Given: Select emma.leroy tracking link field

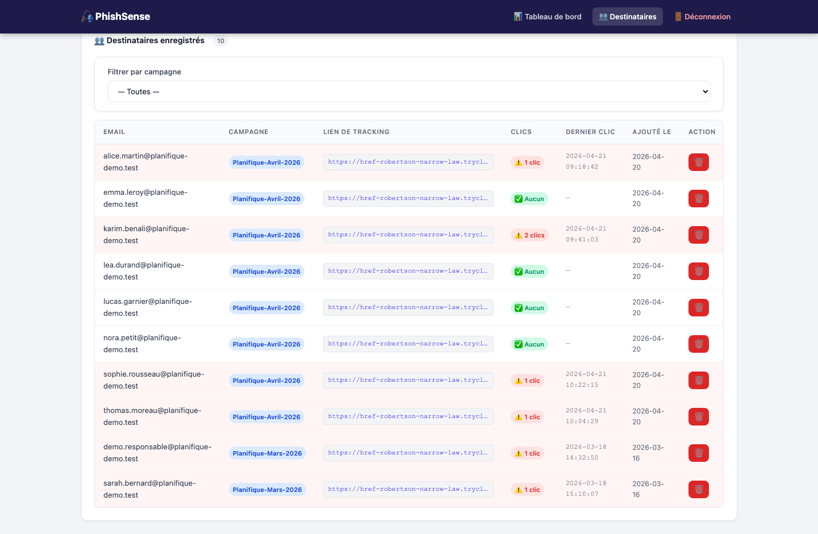Looking at the screenshot, I should tap(408, 198).
